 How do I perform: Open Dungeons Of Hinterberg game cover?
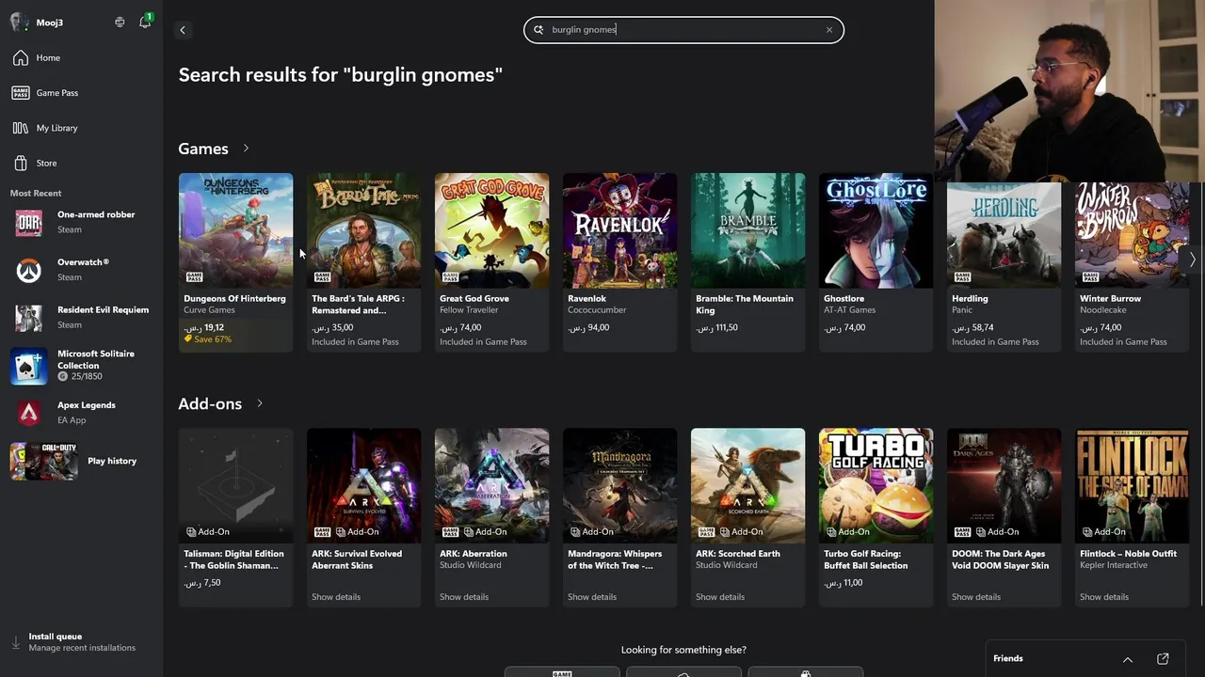(x=236, y=230)
